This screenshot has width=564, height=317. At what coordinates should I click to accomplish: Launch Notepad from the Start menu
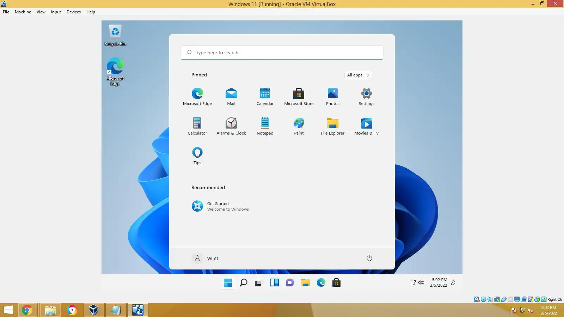tap(265, 126)
